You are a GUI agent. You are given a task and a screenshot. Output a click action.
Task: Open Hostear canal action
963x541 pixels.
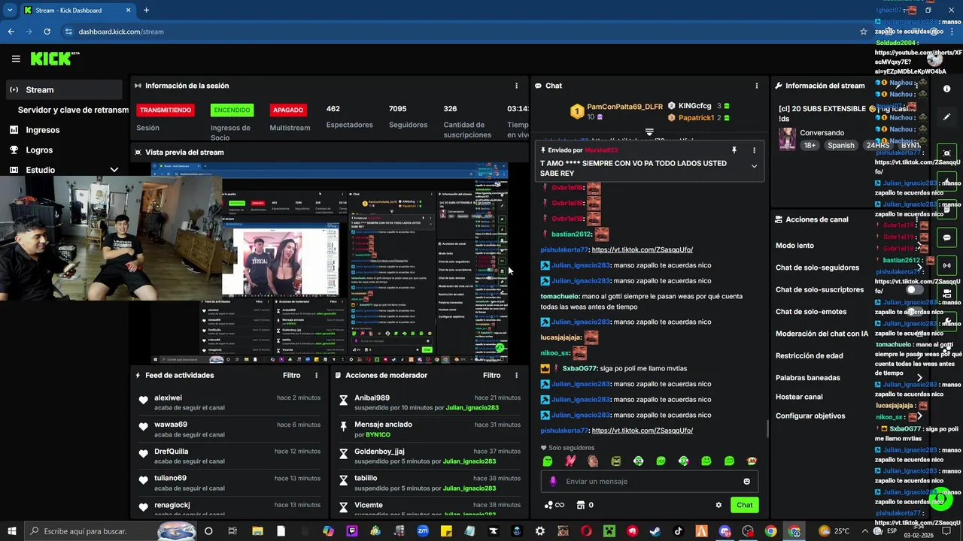click(799, 397)
